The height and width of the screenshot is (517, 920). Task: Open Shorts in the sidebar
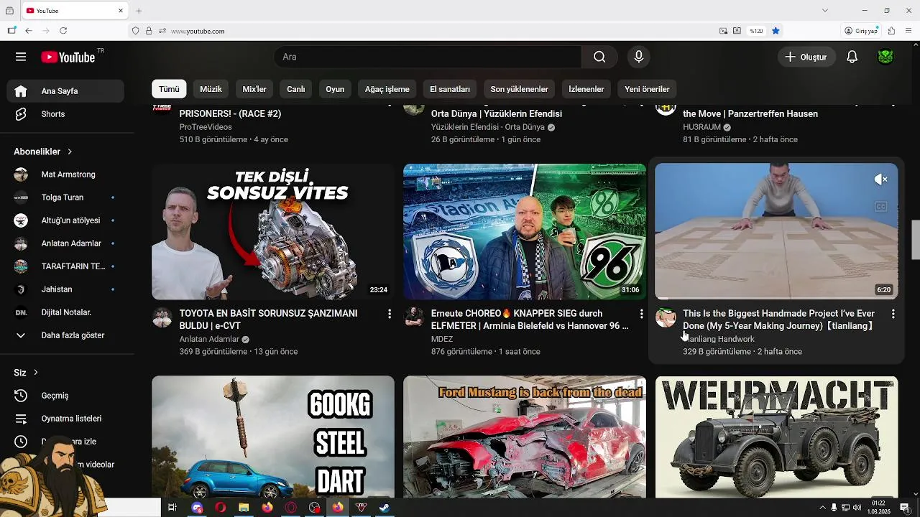[x=65, y=114]
